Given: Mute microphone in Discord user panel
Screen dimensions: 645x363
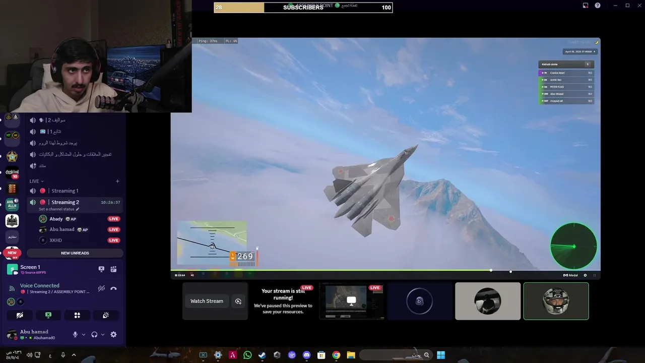Looking at the screenshot, I should tap(75, 334).
